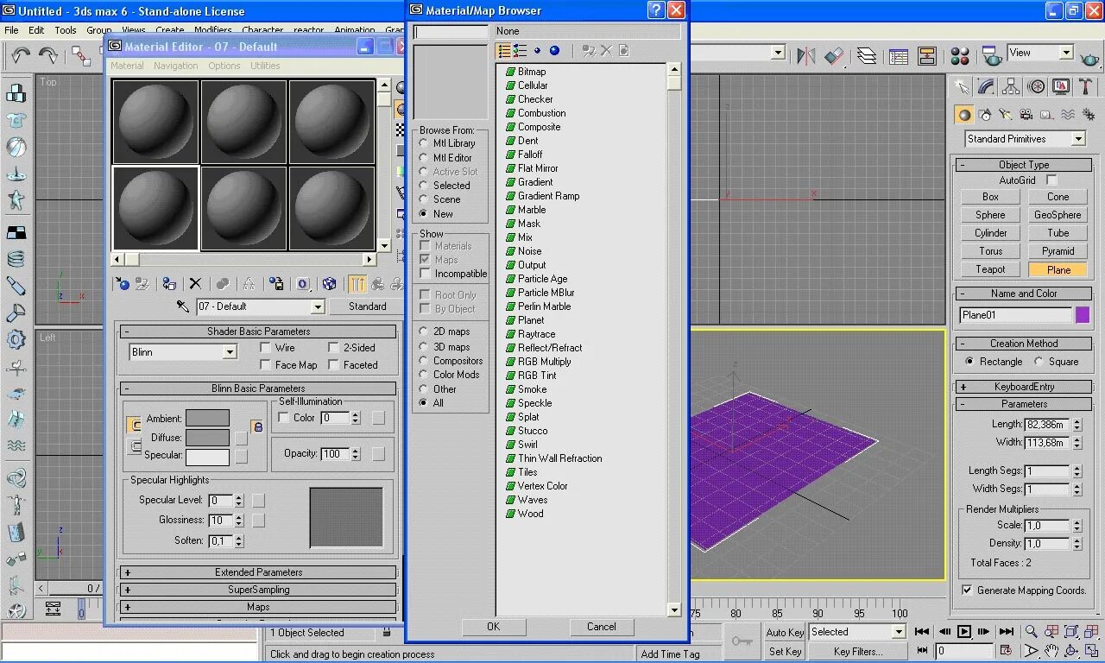
Task: Open the Standard Primitives dropdown
Action: pyautogui.click(x=1025, y=139)
